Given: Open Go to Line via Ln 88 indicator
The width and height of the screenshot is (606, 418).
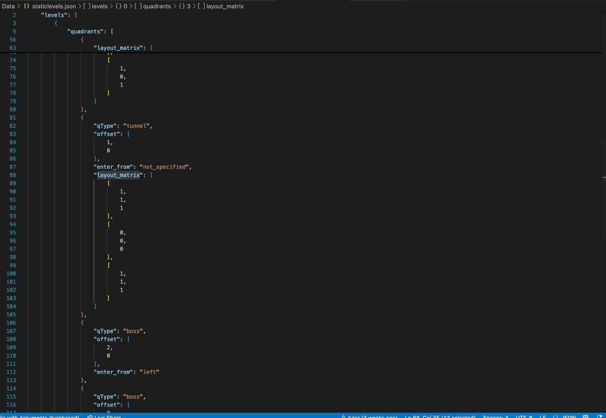Looking at the screenshot, I should (x=439, y=416).
